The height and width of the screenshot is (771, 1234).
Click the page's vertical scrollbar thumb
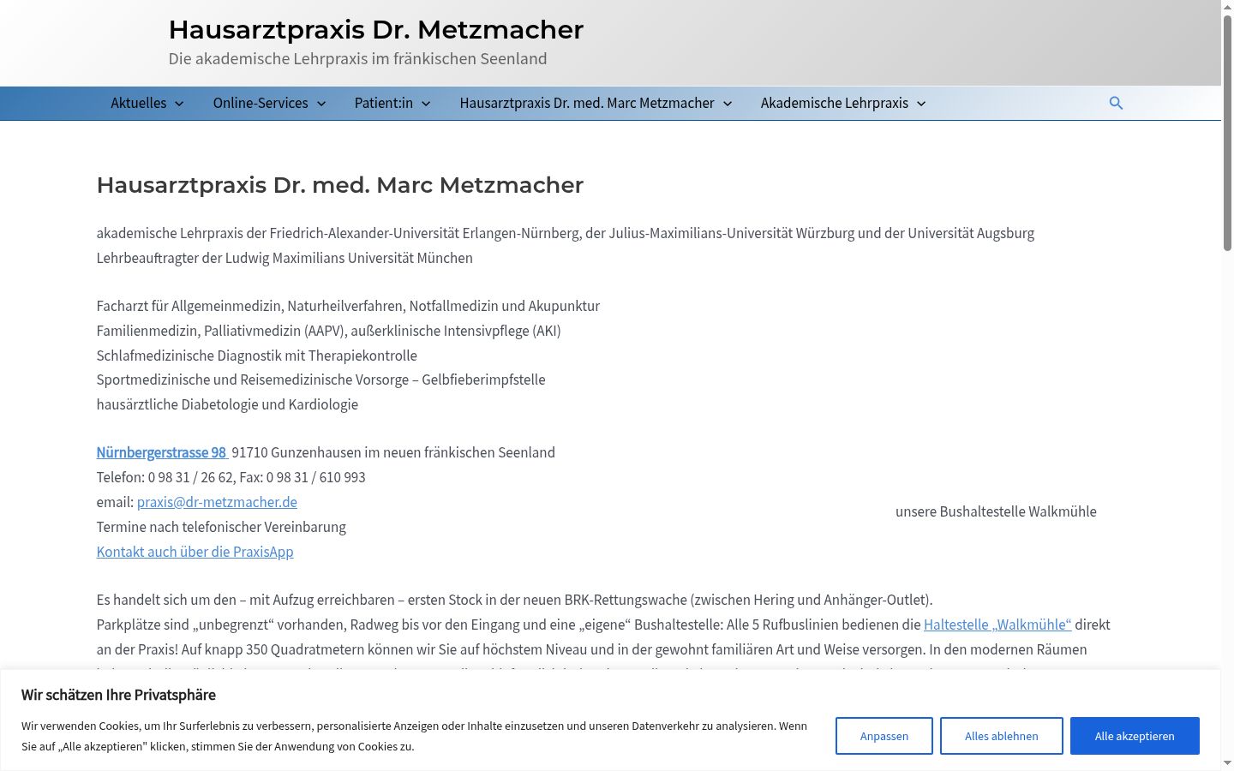[1227, 133]
